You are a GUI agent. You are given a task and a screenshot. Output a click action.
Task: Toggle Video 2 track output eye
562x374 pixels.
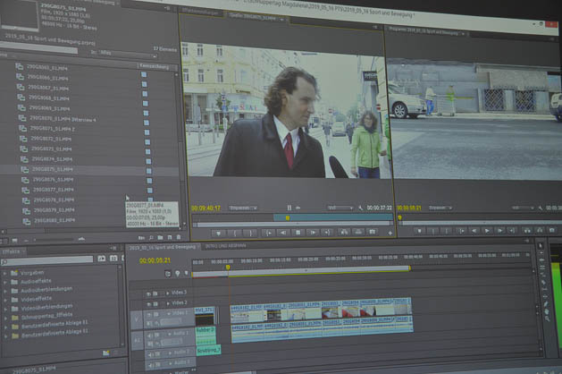click(x=148, y=304)
